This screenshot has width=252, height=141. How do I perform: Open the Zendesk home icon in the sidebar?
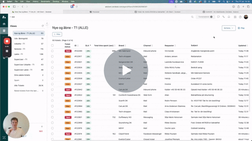coord(4,24)
